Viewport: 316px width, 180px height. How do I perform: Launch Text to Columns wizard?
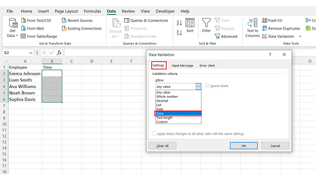point(252,28)
